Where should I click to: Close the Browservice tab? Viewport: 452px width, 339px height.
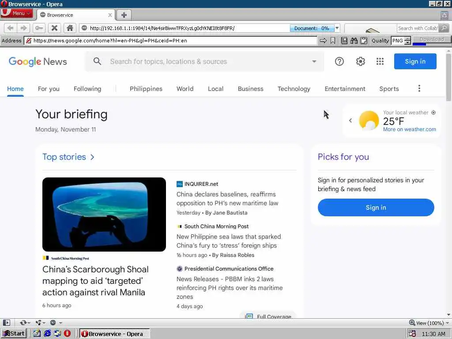click(x=110, y=15)
